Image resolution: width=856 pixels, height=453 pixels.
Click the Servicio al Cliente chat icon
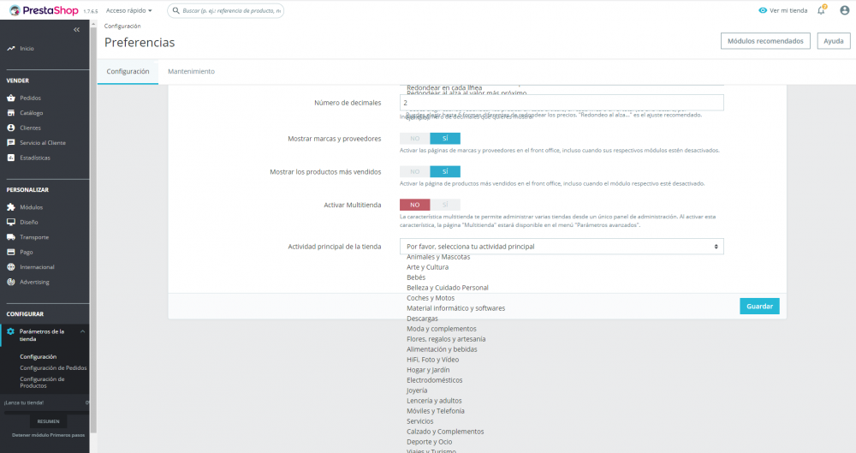tap(11, 143)
